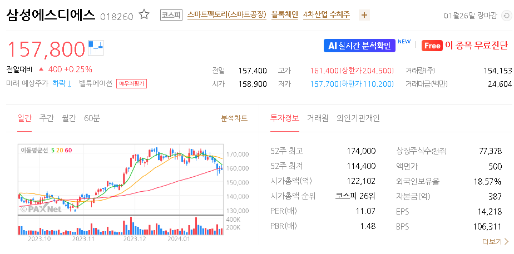Click the stock name 삼성에스디에스

click(x=51, y=15)
